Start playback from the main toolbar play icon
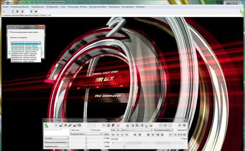 (31, 11)
